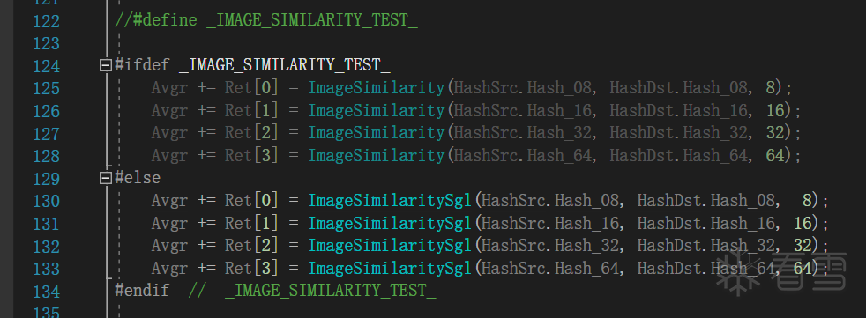Place cursor on ImageSimilaritySgl call at line 130
The image size is (866, 318).
(x=390, y=201)
